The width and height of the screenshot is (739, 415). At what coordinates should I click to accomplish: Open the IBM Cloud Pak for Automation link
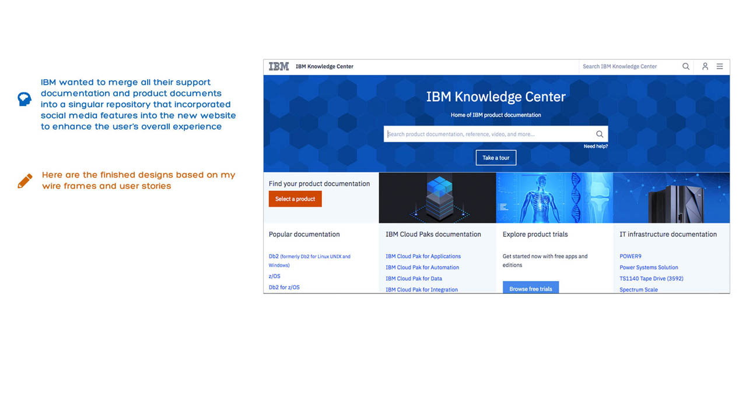422,267
